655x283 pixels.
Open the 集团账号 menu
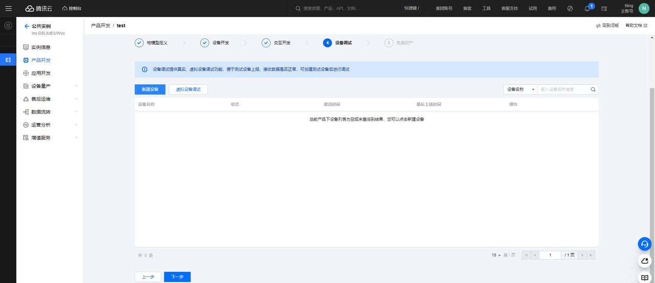[444, 8]
